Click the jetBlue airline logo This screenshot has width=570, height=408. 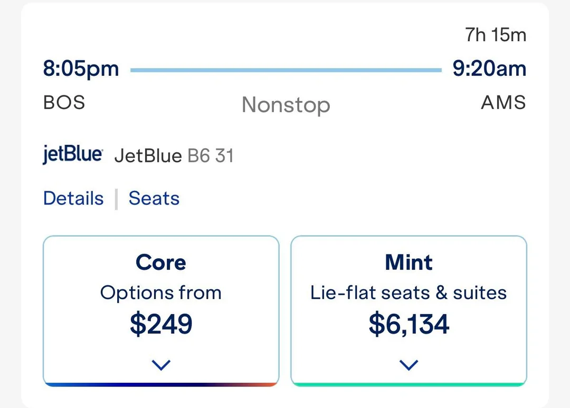[x=72, y=156]
